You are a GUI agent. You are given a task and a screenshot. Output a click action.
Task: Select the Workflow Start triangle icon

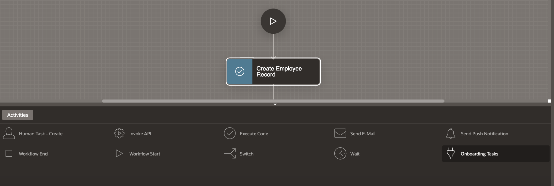point(119,154)
